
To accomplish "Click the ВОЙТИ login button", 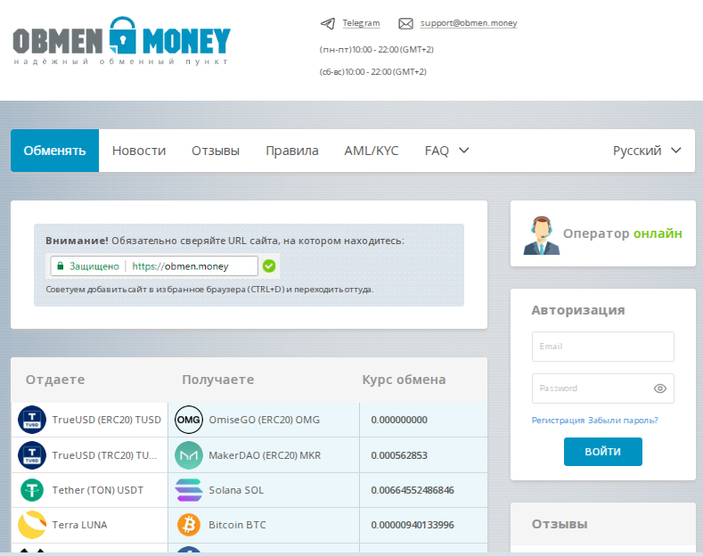I will click(603, 452).
